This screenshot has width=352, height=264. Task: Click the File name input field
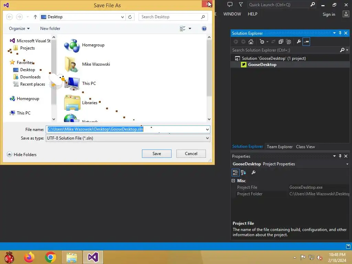click(x=125, y=129)
